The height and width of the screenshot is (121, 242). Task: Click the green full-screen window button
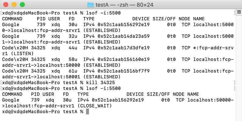tap(22, 5)
